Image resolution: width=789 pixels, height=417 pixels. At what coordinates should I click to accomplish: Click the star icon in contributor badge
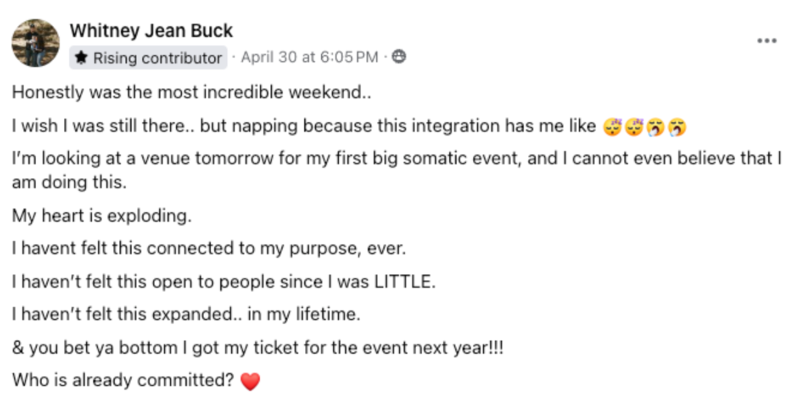tap(81, 58)
